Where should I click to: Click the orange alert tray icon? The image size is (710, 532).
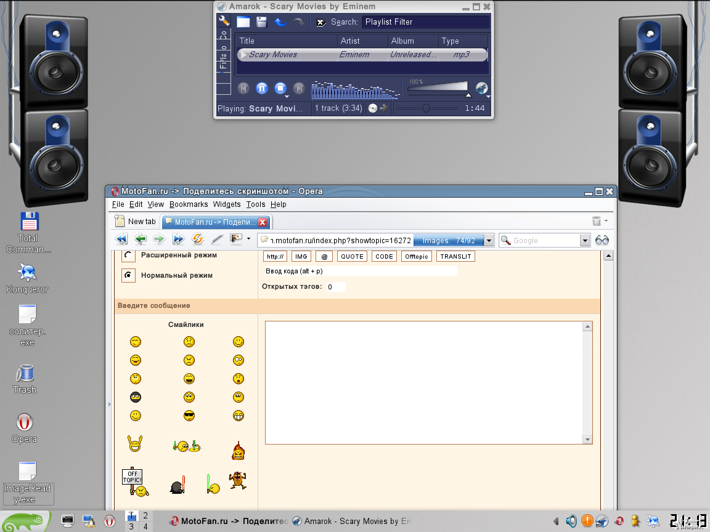[x=587, y=521]
